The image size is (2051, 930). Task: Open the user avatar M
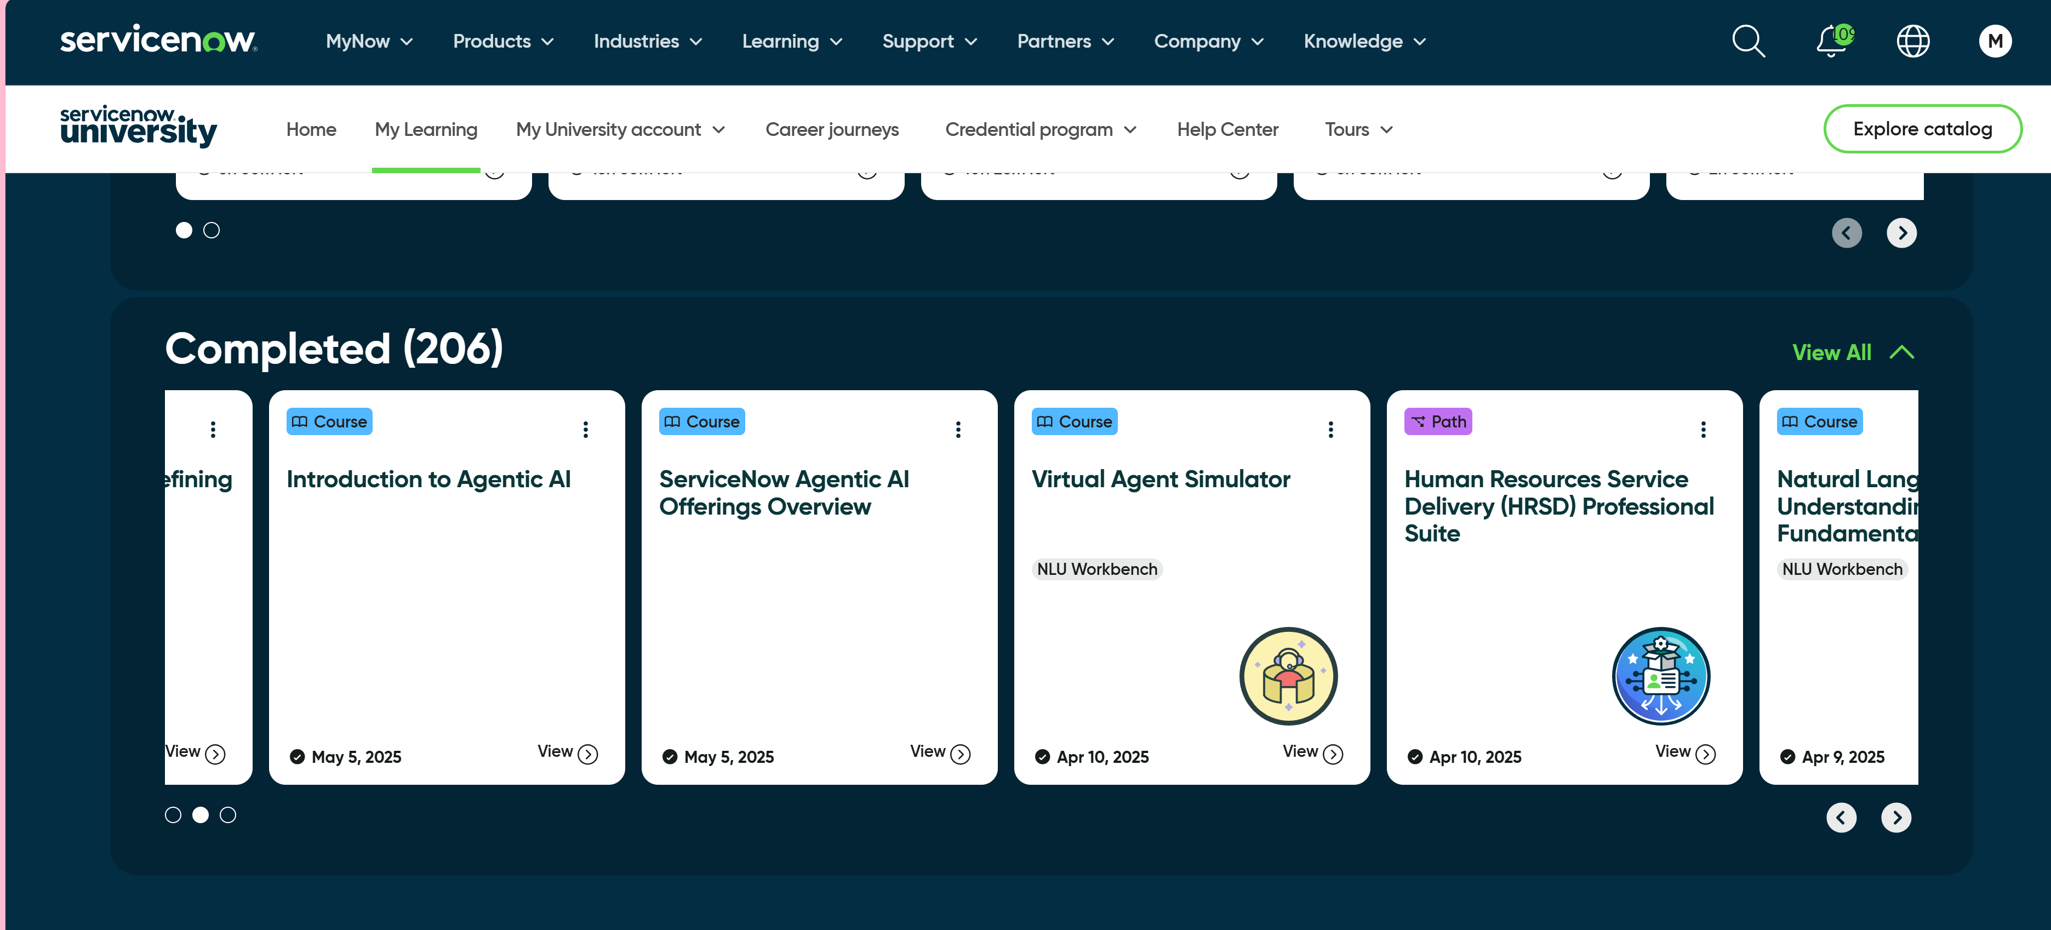pos(1995,42)
